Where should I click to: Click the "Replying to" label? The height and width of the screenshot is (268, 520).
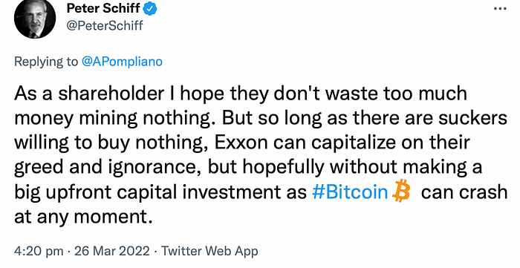[46, 62]
